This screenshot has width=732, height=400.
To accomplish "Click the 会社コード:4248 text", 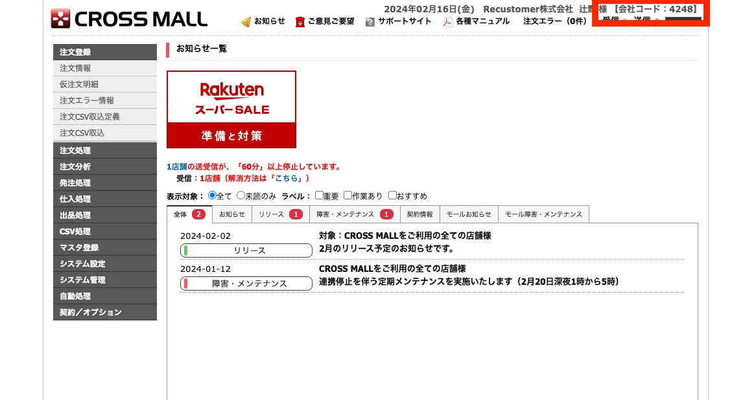I will click(655, 9).
